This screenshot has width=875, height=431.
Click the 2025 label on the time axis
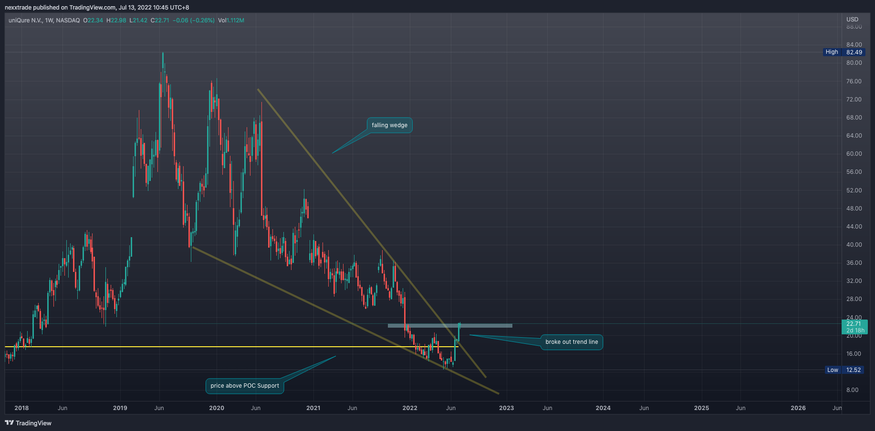(701, 408)
